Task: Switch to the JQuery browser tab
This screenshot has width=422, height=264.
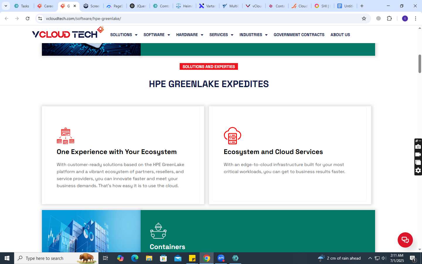Action: point(138,6)
